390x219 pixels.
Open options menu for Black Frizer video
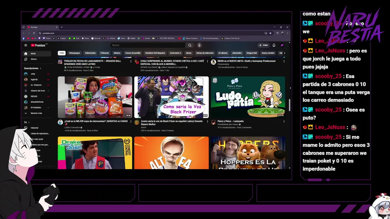(207, 121)
